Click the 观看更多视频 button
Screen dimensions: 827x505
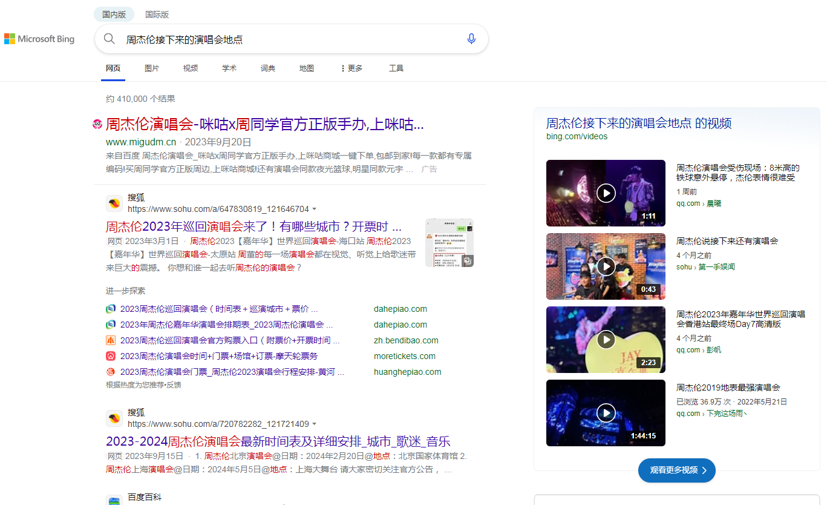676,470
